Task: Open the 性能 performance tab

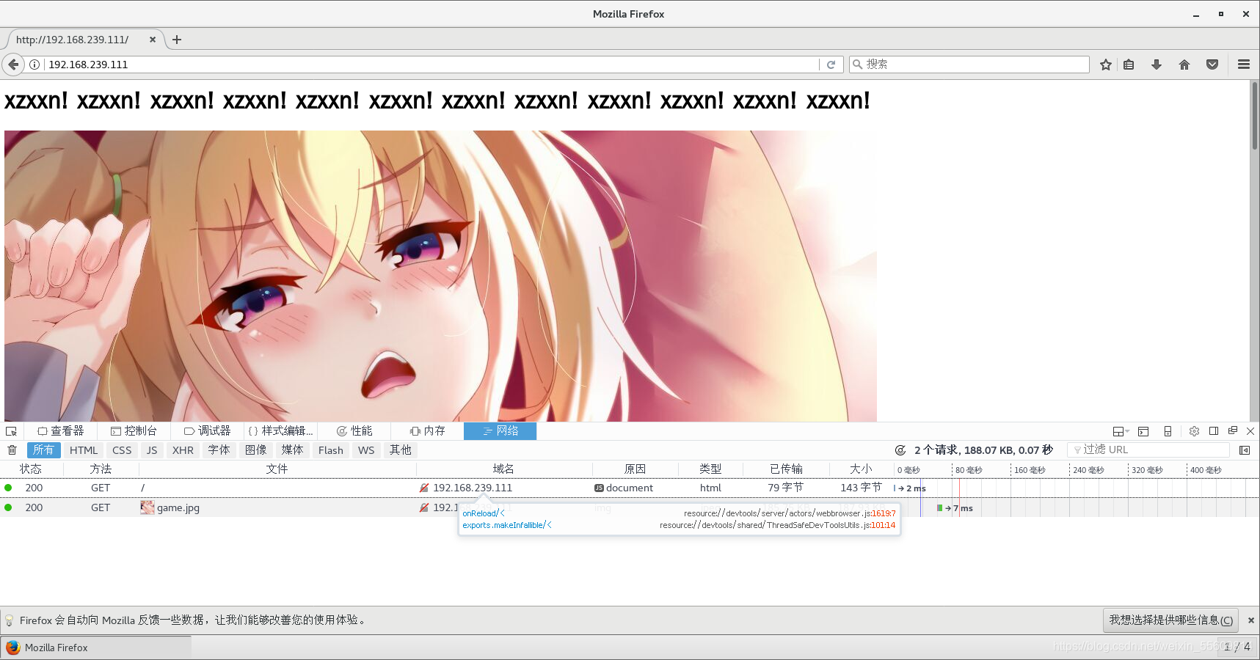Action: click(354, 431)
